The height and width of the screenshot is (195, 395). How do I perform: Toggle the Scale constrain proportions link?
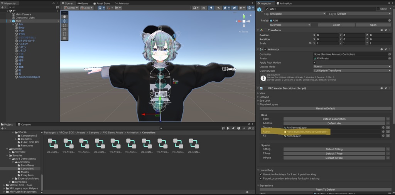point(310,44)
